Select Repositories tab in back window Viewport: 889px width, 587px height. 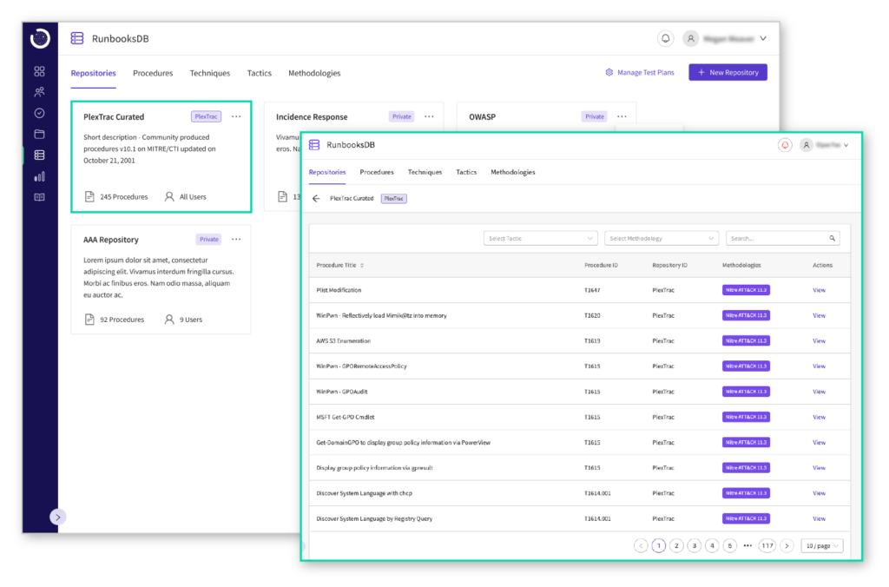click(x=93, y=73)
